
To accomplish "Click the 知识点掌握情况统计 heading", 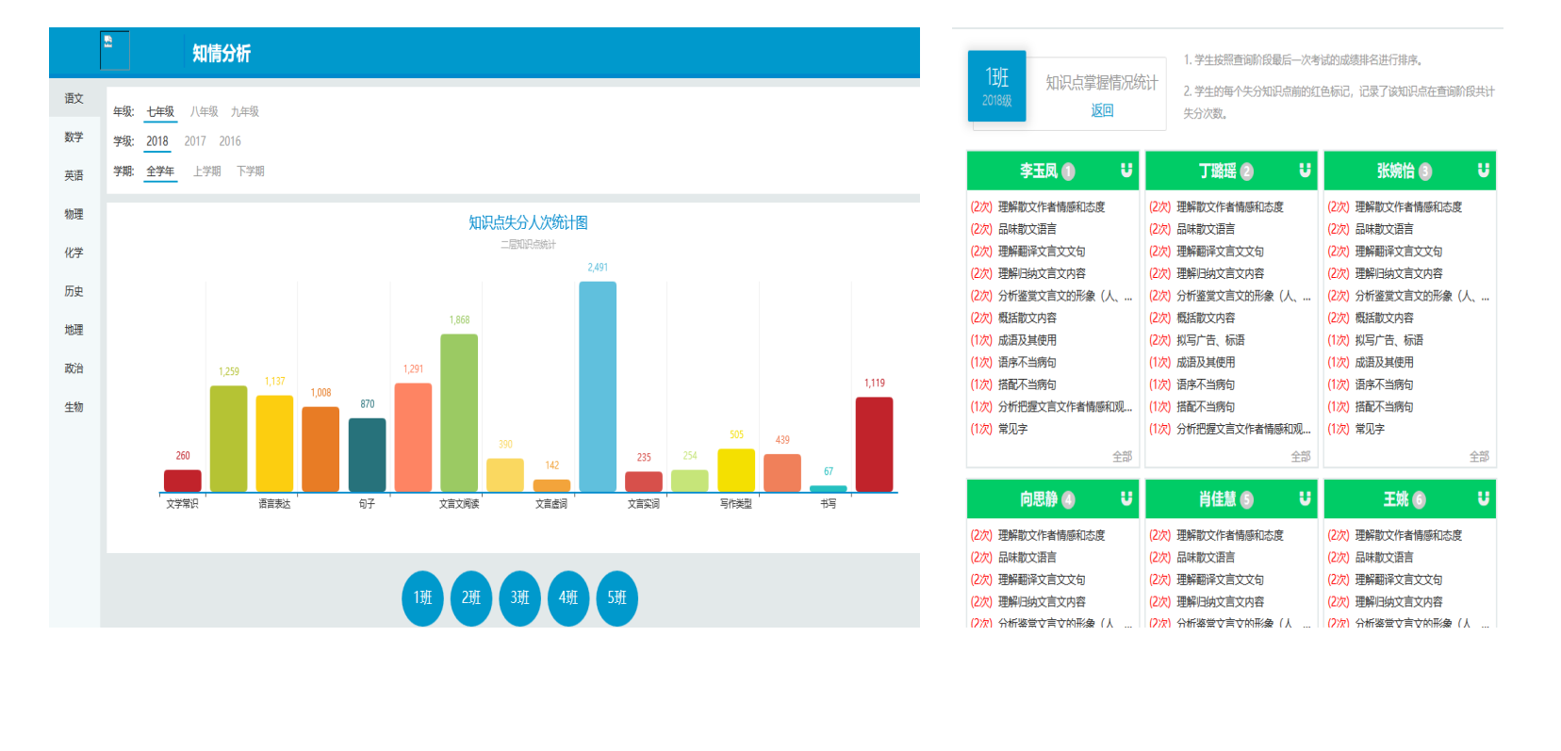I will pyautogui.click(x=1101, y=83).
